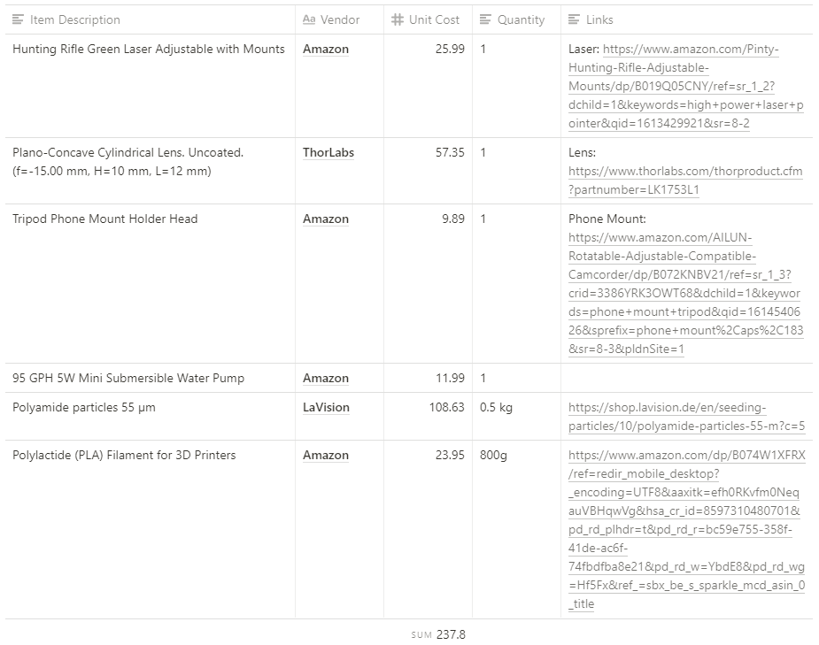Open the LaVision vendor page
819x645 pixels.
click(326, 408)
